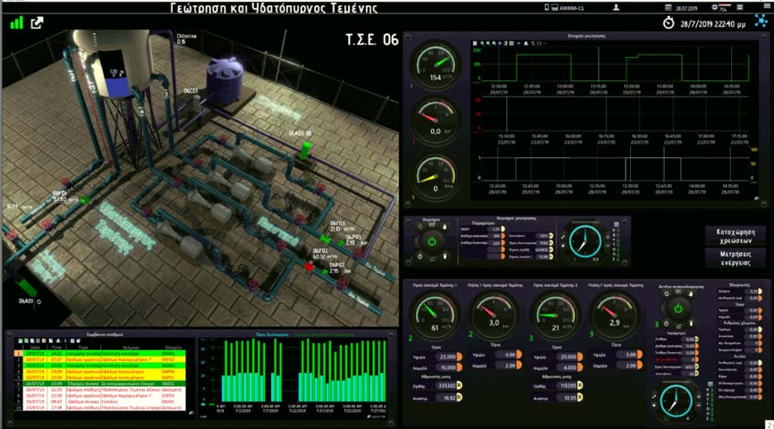774x429 pixels.
Task: Click the AWRM-C1 device label
Action: 571,8
